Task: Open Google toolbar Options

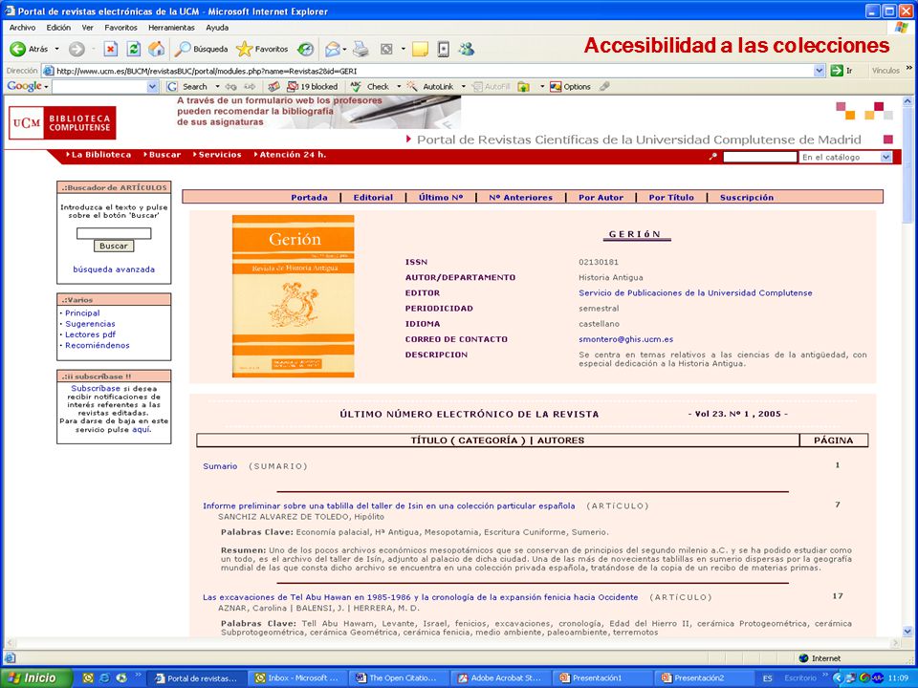Action: pyautogui.click(x=570, y=87)
